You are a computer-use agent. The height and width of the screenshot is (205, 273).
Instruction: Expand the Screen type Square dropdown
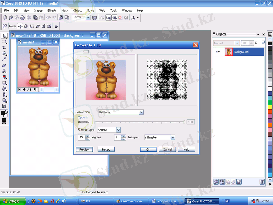click(x=118, y=130)
